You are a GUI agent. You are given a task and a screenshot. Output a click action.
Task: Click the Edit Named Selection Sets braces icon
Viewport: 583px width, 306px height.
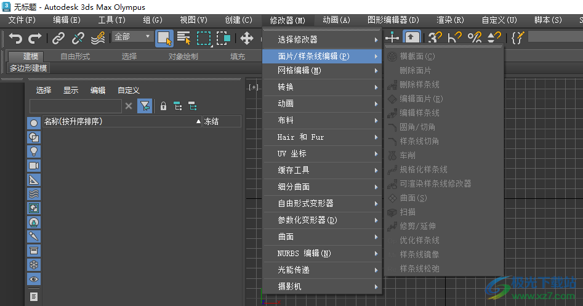point(518,38)
